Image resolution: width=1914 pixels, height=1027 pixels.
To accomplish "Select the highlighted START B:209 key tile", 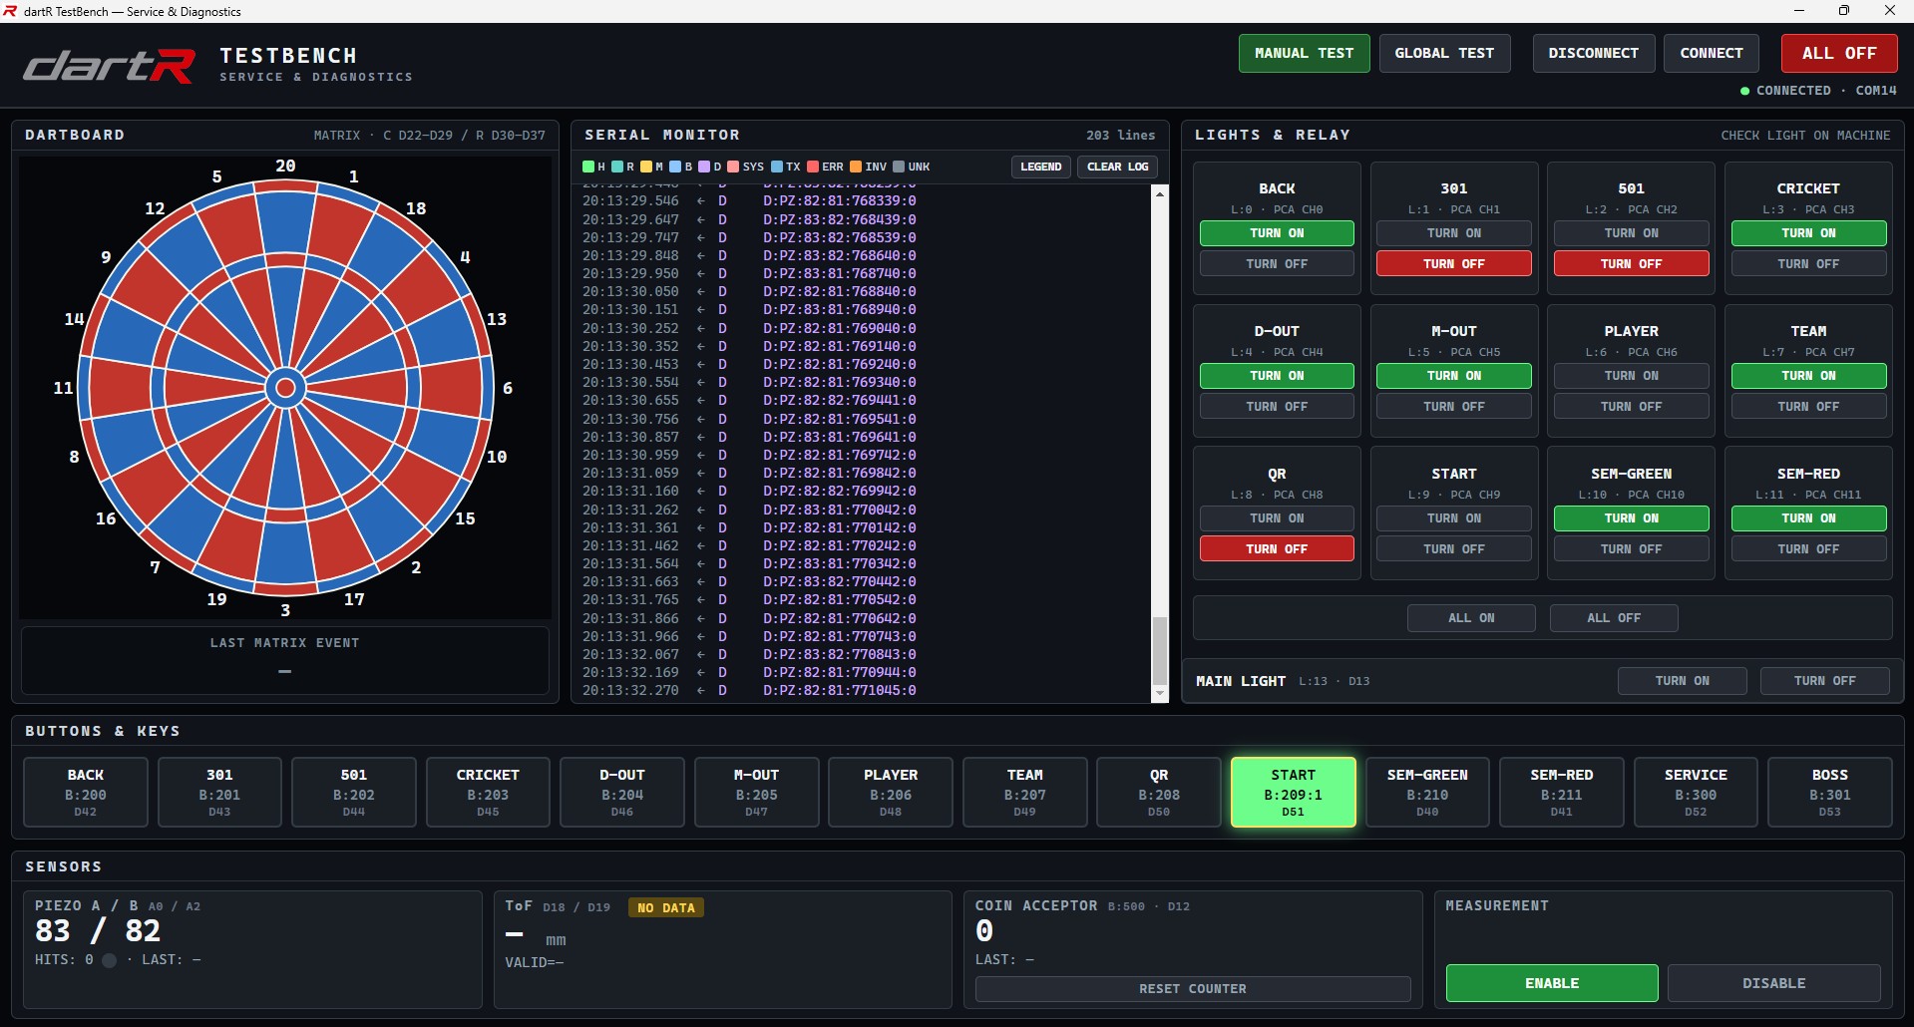I will tap(1294, 793).
